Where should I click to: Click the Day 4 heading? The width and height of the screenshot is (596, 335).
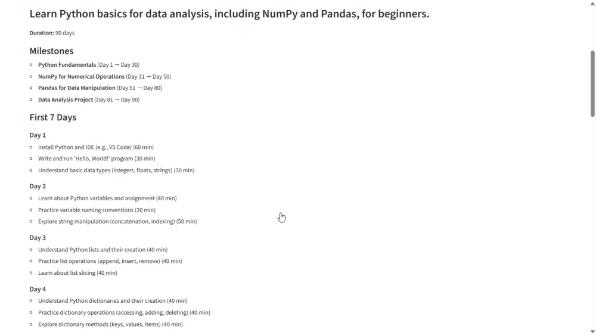[38, 289]
